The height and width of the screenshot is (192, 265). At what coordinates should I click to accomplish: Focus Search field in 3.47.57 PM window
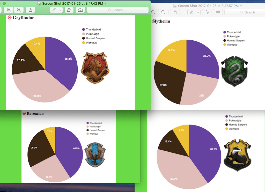245,12
